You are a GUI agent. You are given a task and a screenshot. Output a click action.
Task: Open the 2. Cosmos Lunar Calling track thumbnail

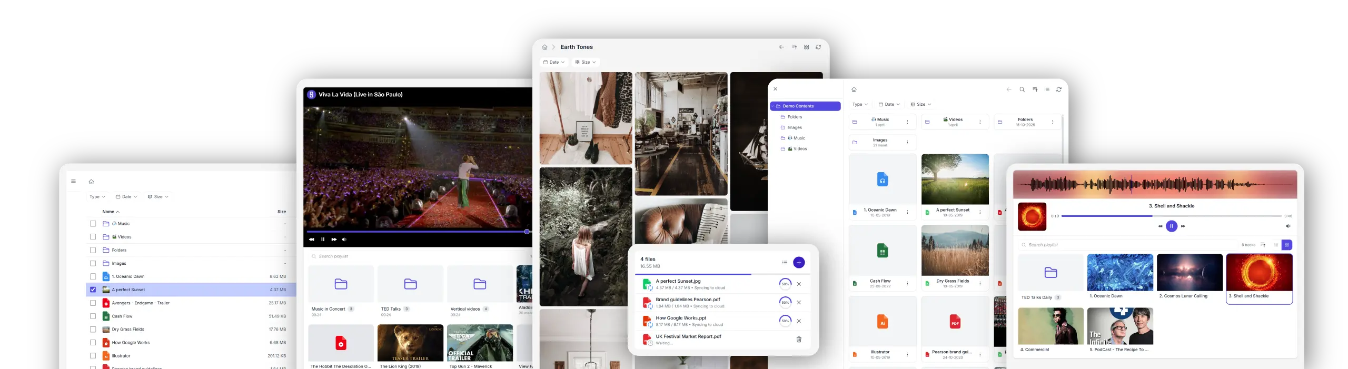1190,272
